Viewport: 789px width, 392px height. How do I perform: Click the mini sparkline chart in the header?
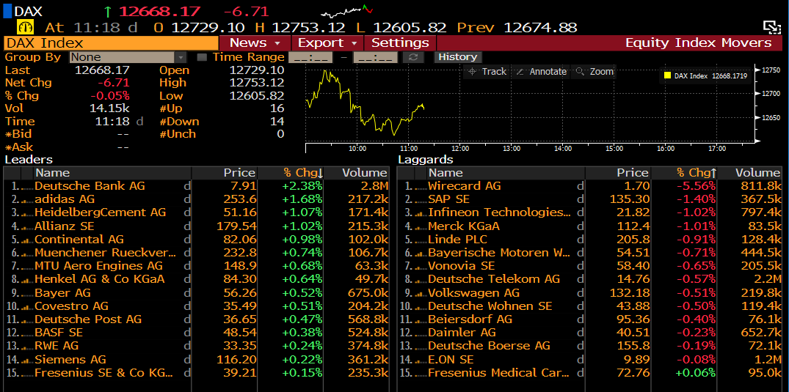[x=347, y=12]
